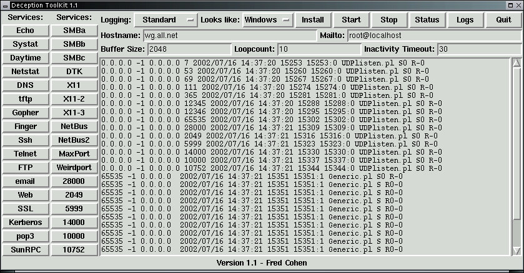This screenshot has height=273, width=524.
Task: Quit the Deception ToolKit
Action: click(x=503, y=20)
